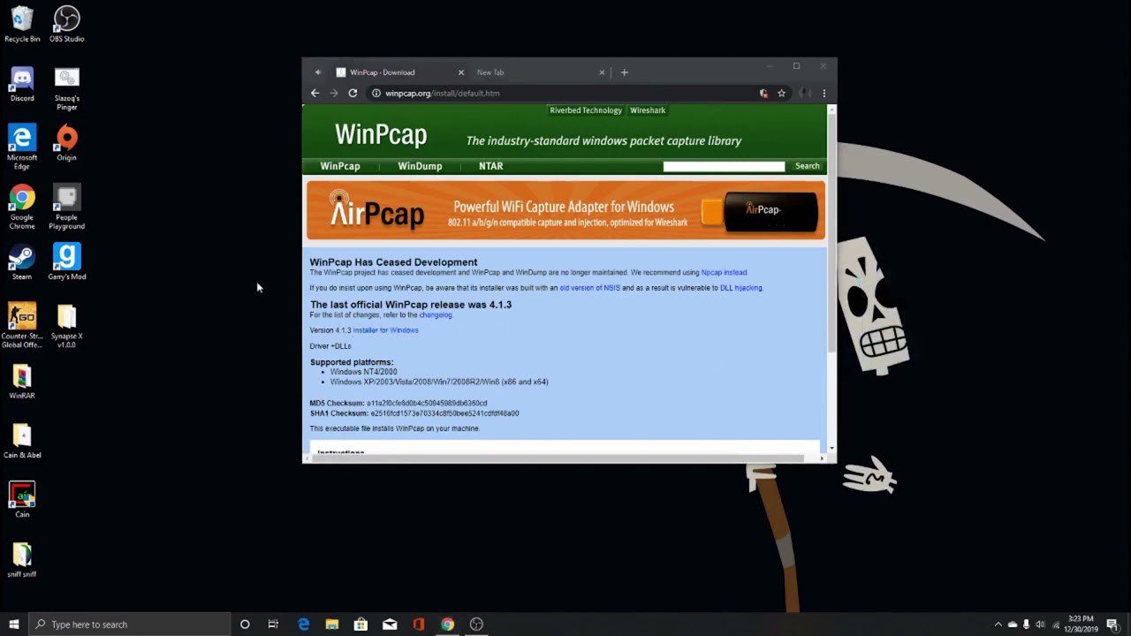Viewport: 1131px width, 636px height.
Task: Open Microsoft Edge from the taskbar
Action: pos(303,625)
